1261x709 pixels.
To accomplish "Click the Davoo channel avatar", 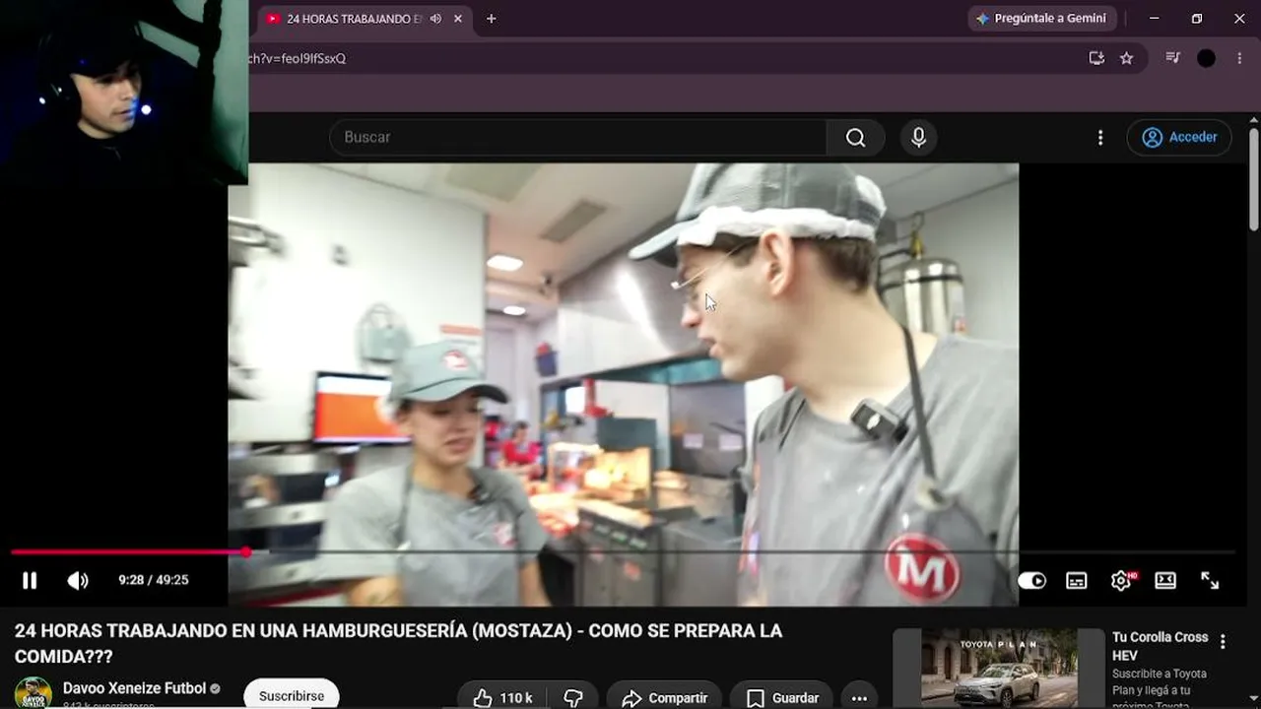I will 33,693.
